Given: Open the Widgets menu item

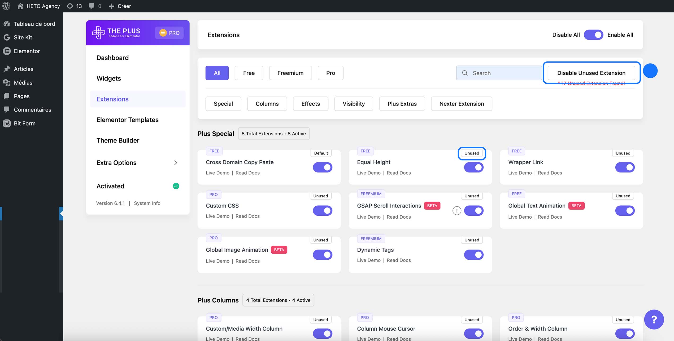Looking at the screenshot, I should [108, 78].
